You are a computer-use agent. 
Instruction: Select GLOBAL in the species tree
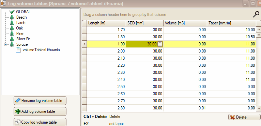23,12
